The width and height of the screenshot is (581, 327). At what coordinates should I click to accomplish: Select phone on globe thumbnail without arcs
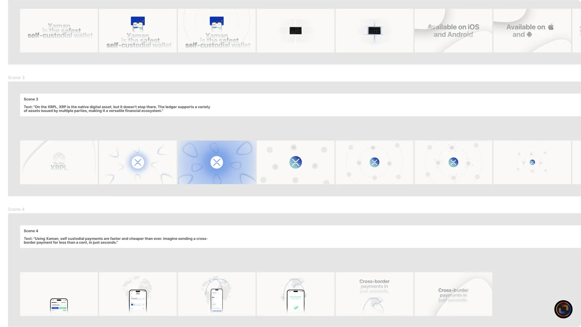138,294
